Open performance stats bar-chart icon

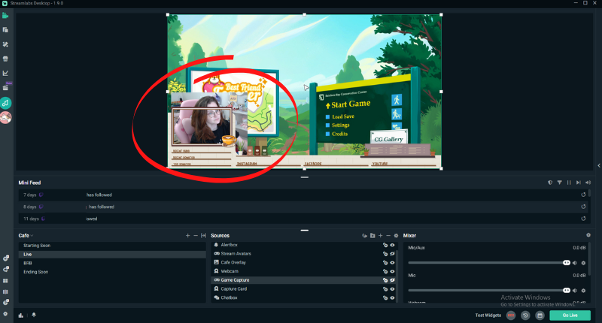click(21, 315)
